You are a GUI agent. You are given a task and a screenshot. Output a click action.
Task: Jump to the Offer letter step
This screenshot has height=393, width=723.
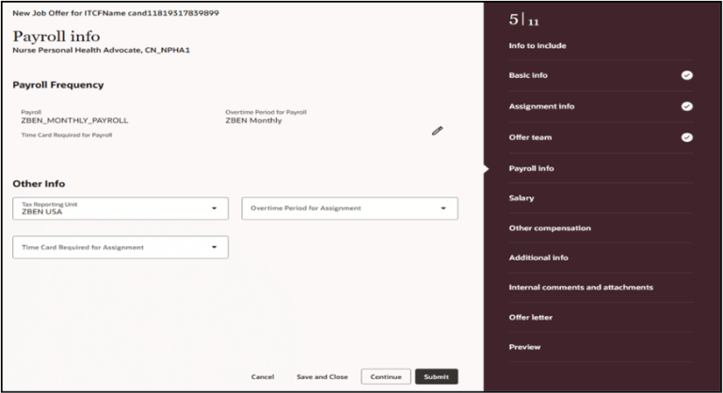531,317
